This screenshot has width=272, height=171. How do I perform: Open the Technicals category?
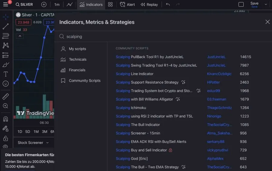click(77, 60)
